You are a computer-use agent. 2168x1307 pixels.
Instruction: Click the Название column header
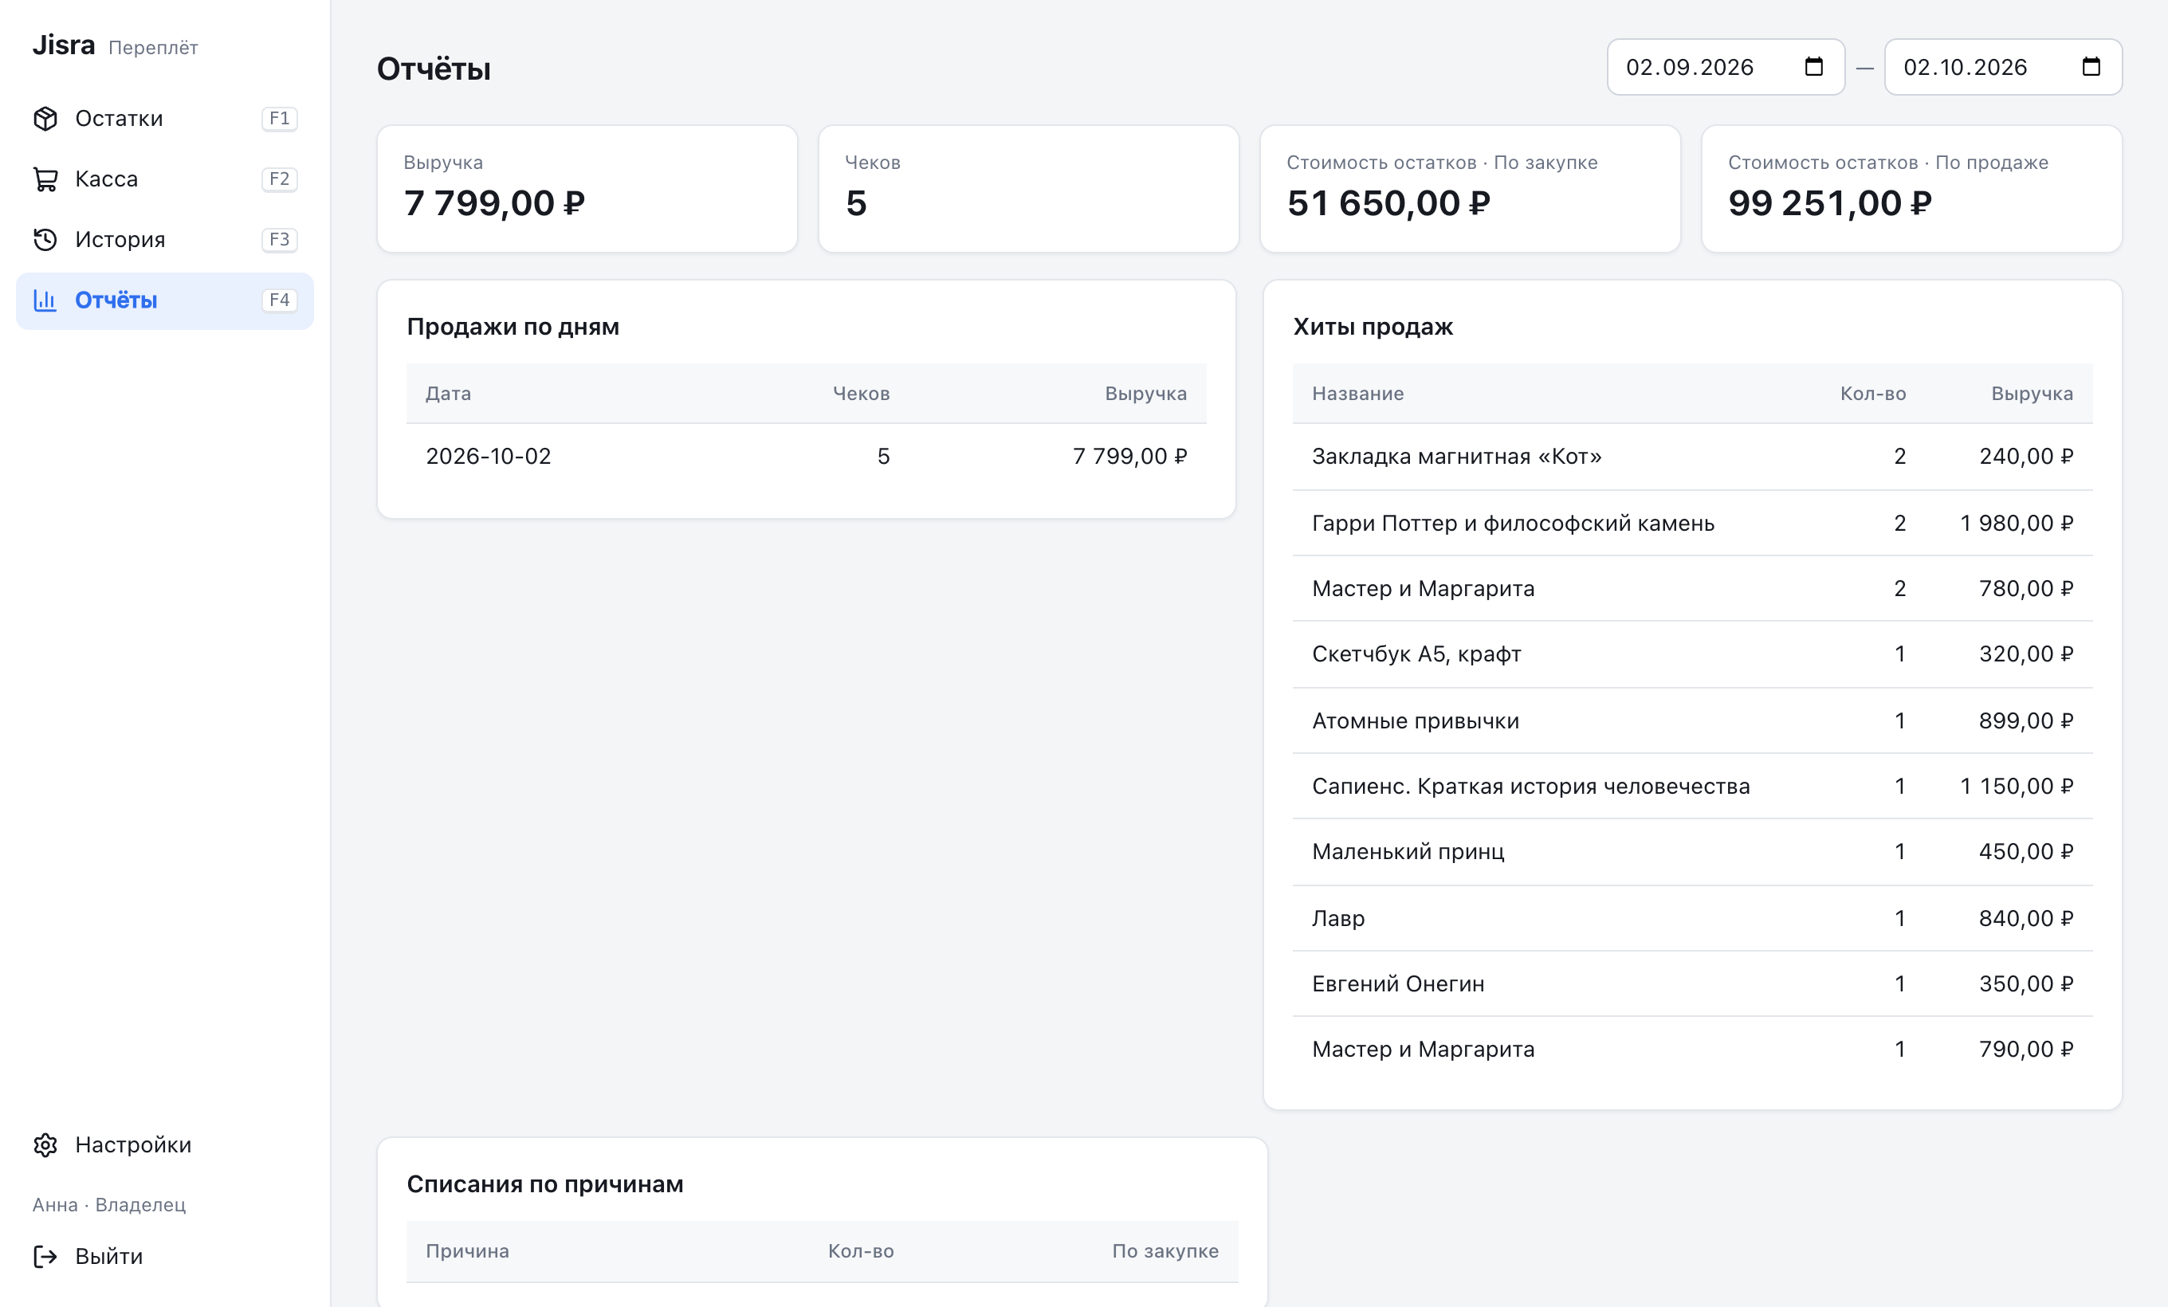pyautogui.click(x=1357, y=393)
